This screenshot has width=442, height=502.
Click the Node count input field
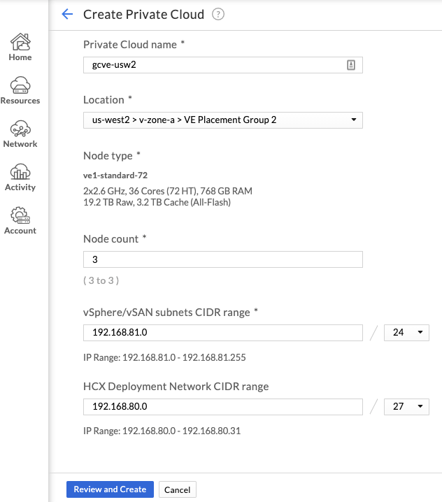223,259
